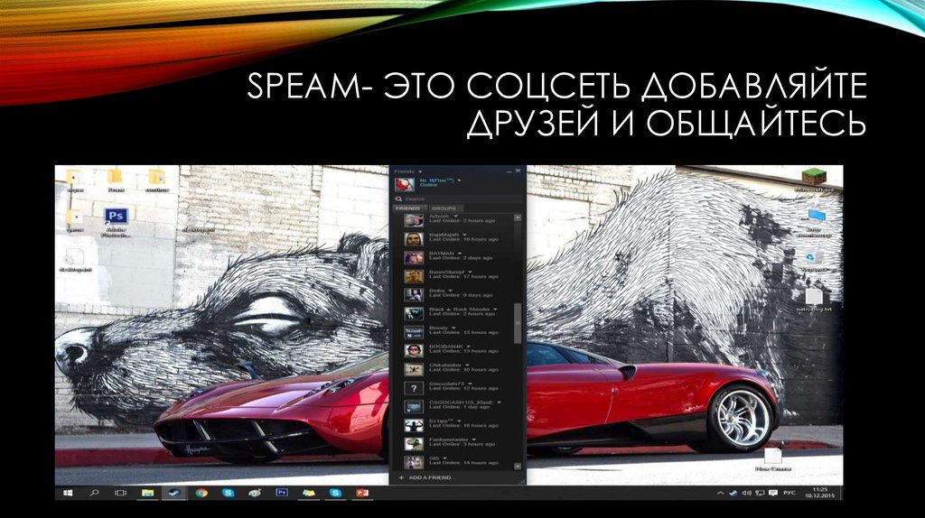
Task: Open the BATMAN friend avatar
Action: [414, 257]
